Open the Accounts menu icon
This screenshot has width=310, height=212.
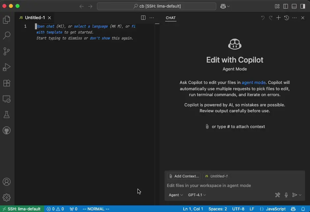tap(7, 182)
